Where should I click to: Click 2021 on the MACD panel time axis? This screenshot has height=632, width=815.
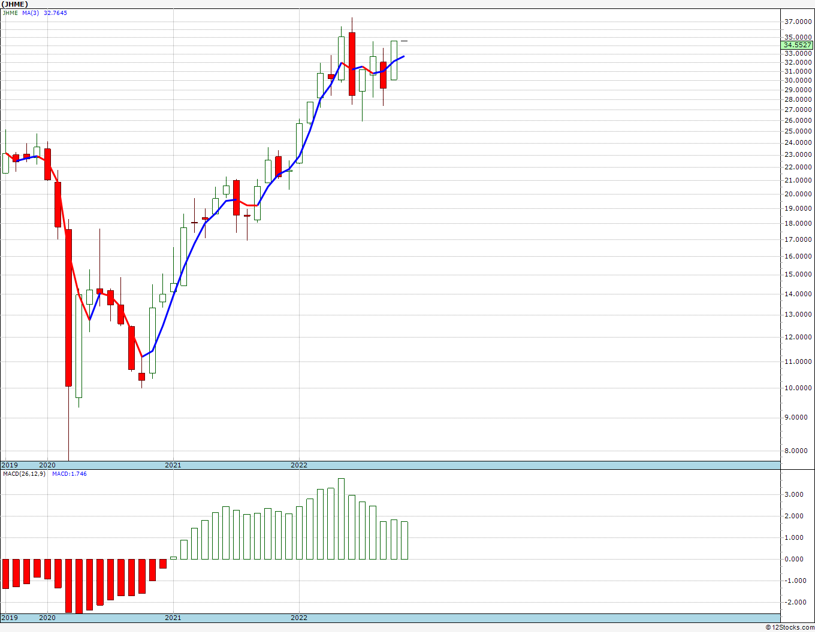173,618
